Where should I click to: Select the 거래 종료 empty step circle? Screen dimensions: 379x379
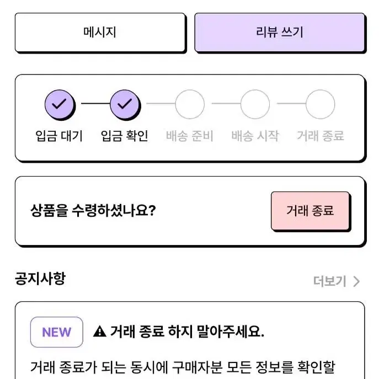pyautogui.click(x=321, y=104)
